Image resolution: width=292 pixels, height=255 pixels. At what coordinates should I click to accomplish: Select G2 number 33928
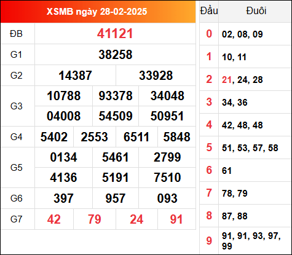click(x=156, y=76)
